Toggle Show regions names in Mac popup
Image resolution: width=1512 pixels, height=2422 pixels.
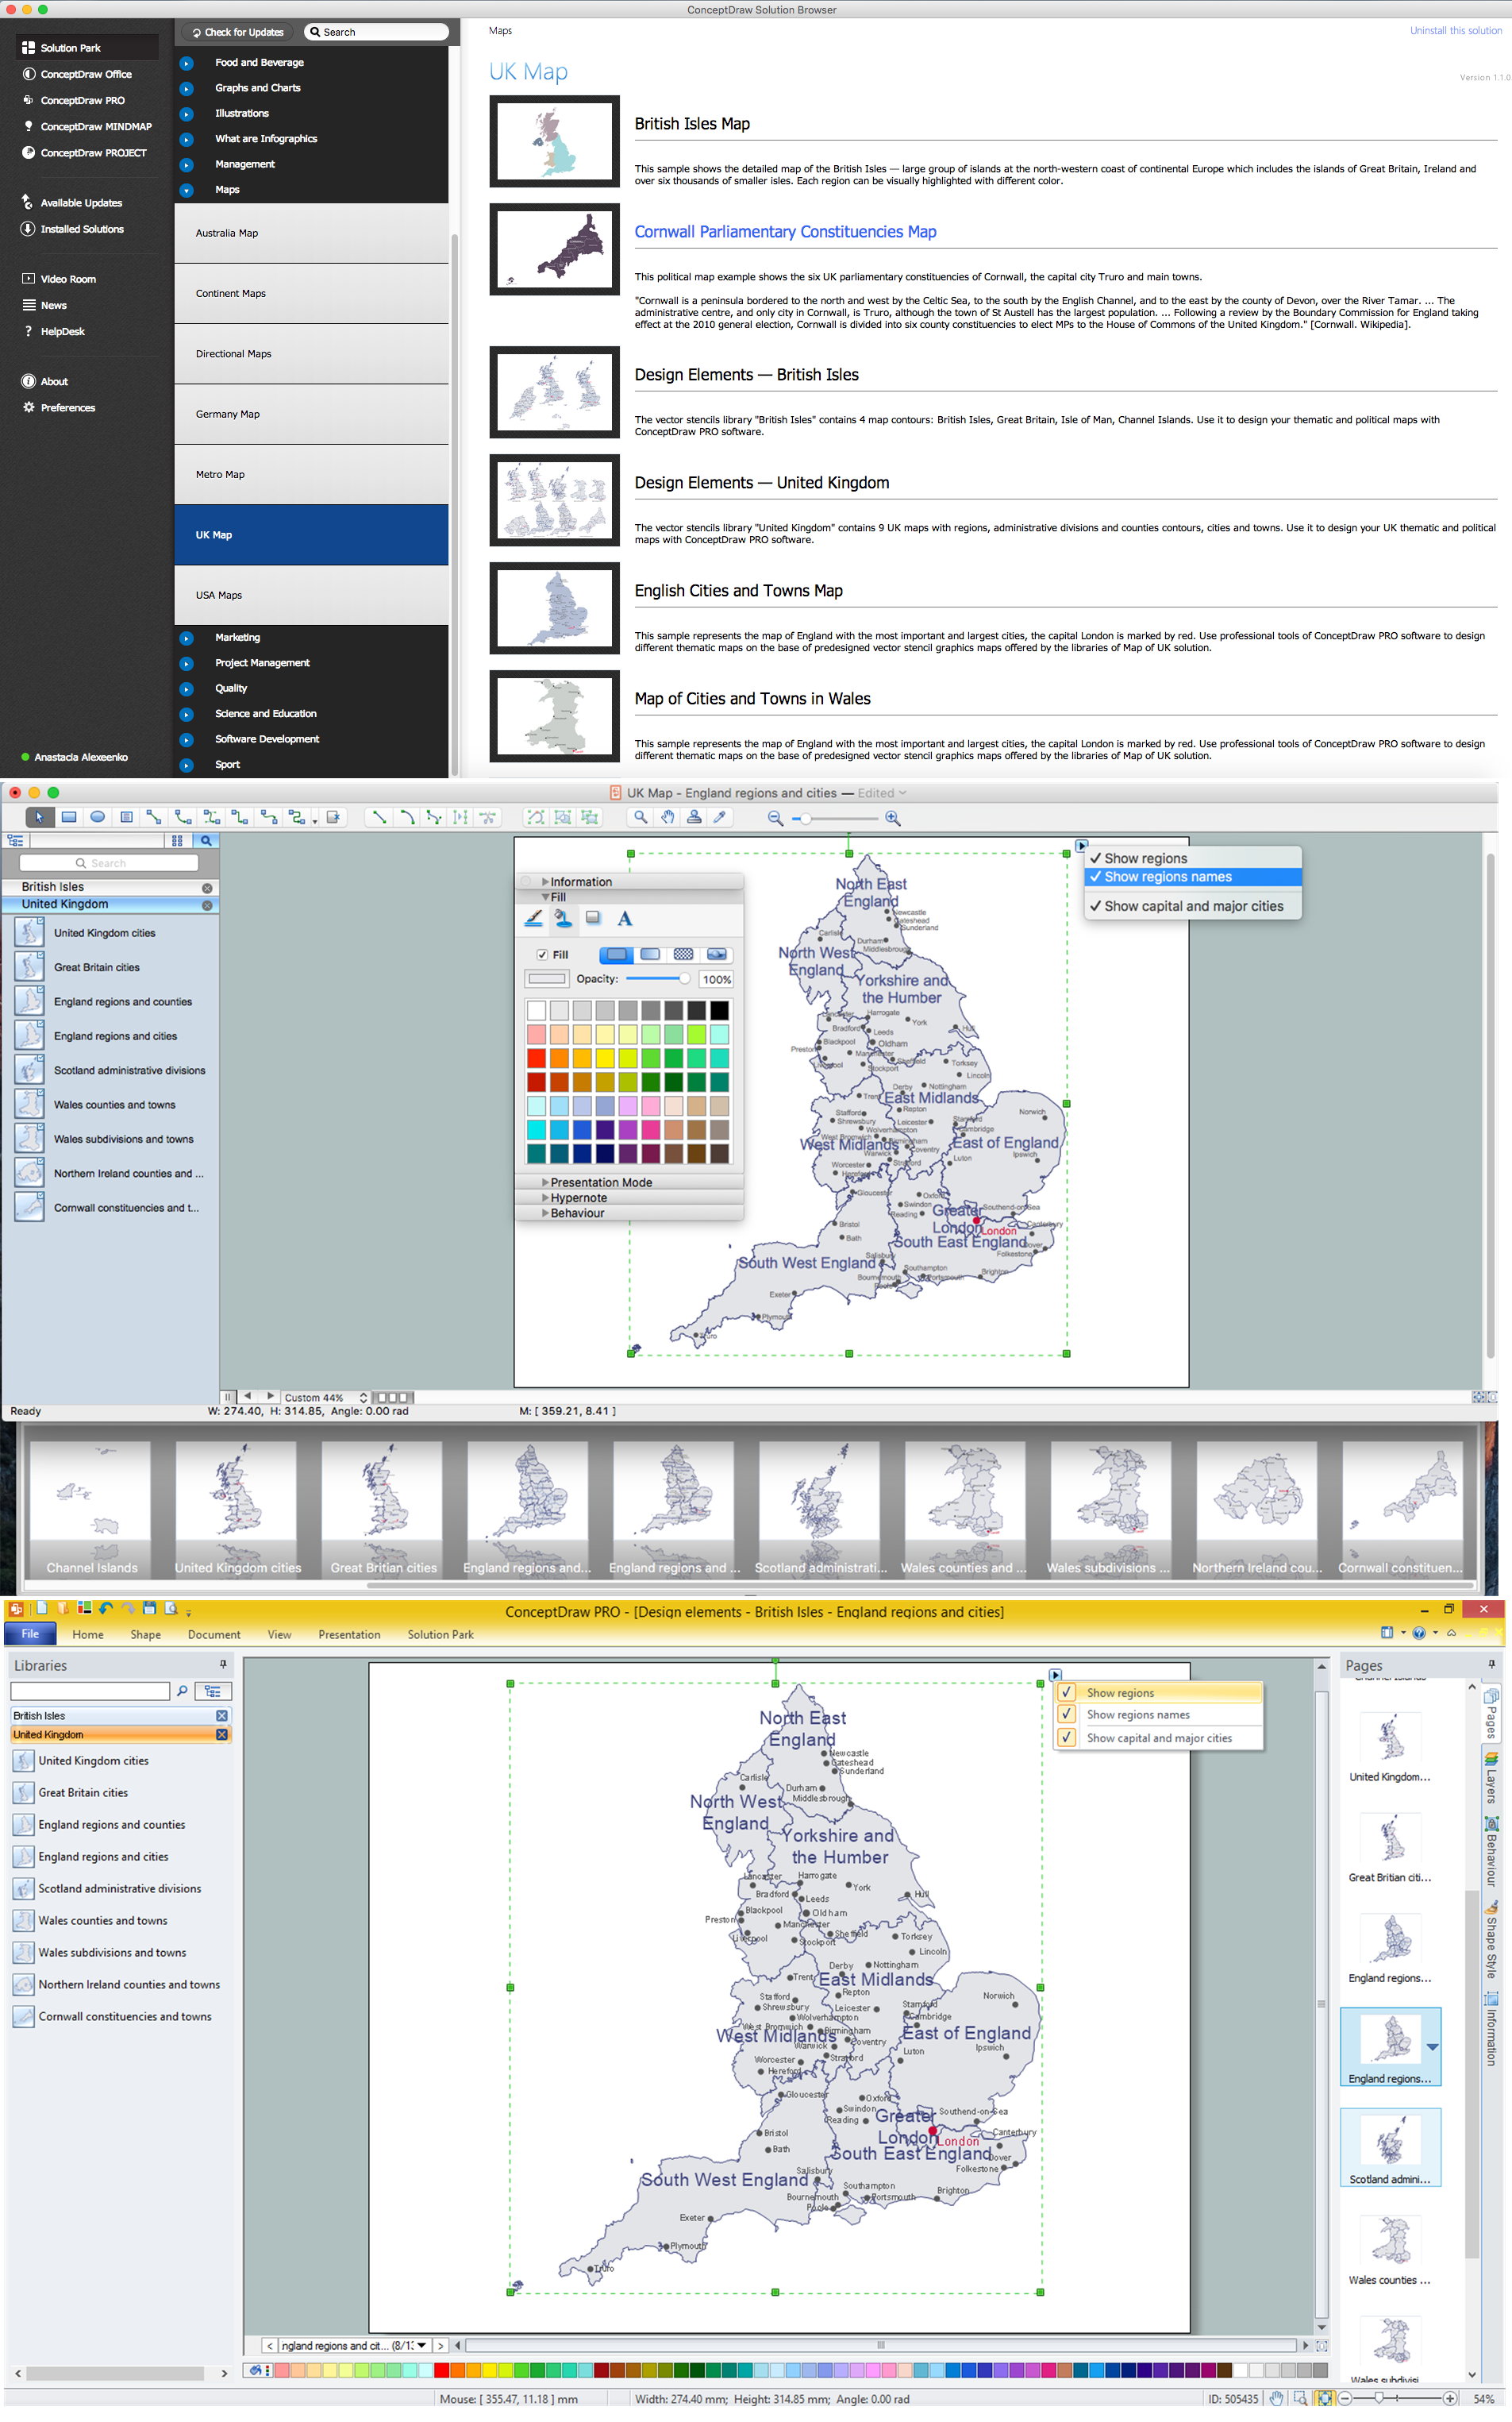1193,877
